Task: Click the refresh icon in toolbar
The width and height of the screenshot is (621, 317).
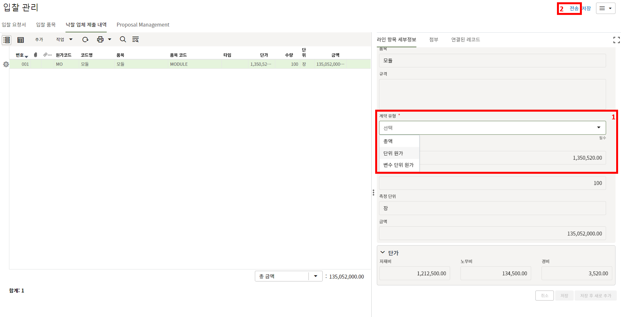Action: click(x=85, y=39)
